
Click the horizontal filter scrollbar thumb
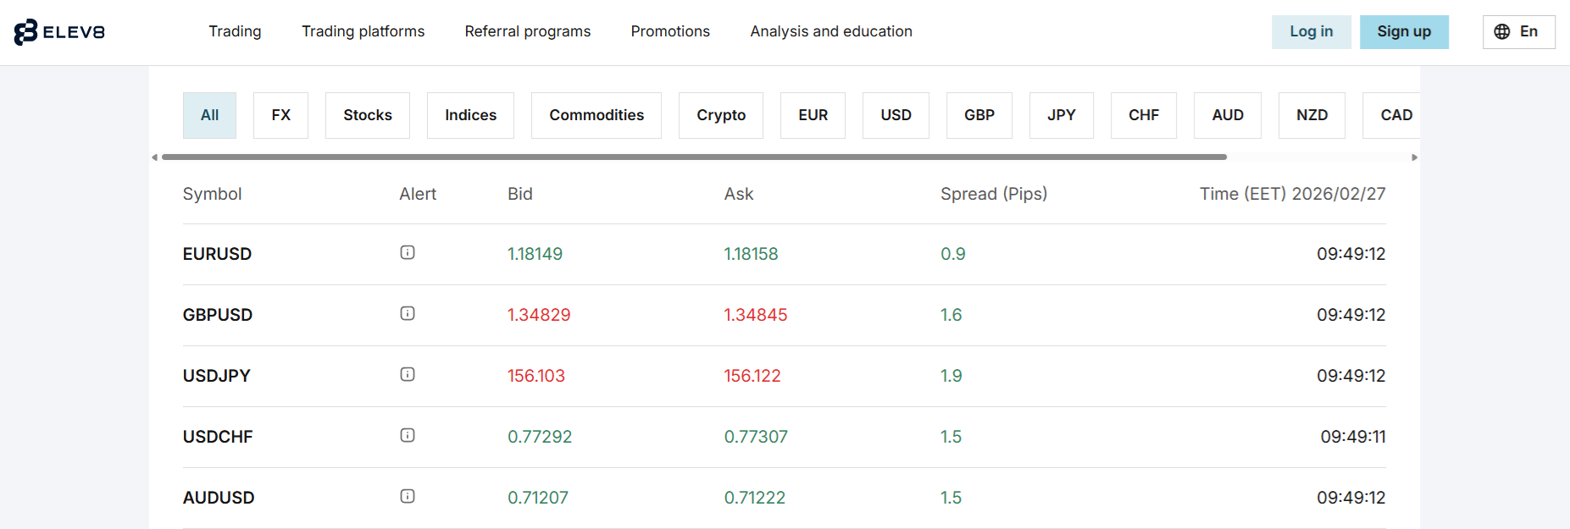click(694, 157)
